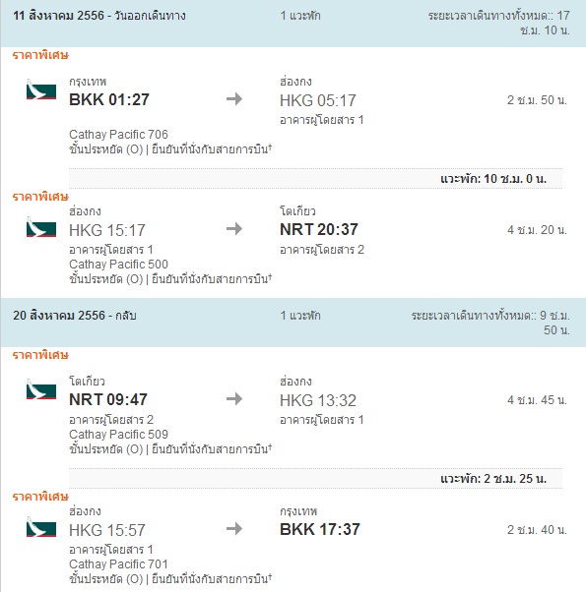Click Cathay Pacific 500 flight number

pyautogui.click(x=118, y=265)
